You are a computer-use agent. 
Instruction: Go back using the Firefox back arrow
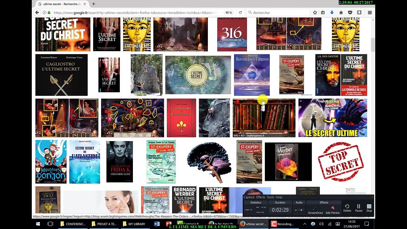click(x=37, y=12)
